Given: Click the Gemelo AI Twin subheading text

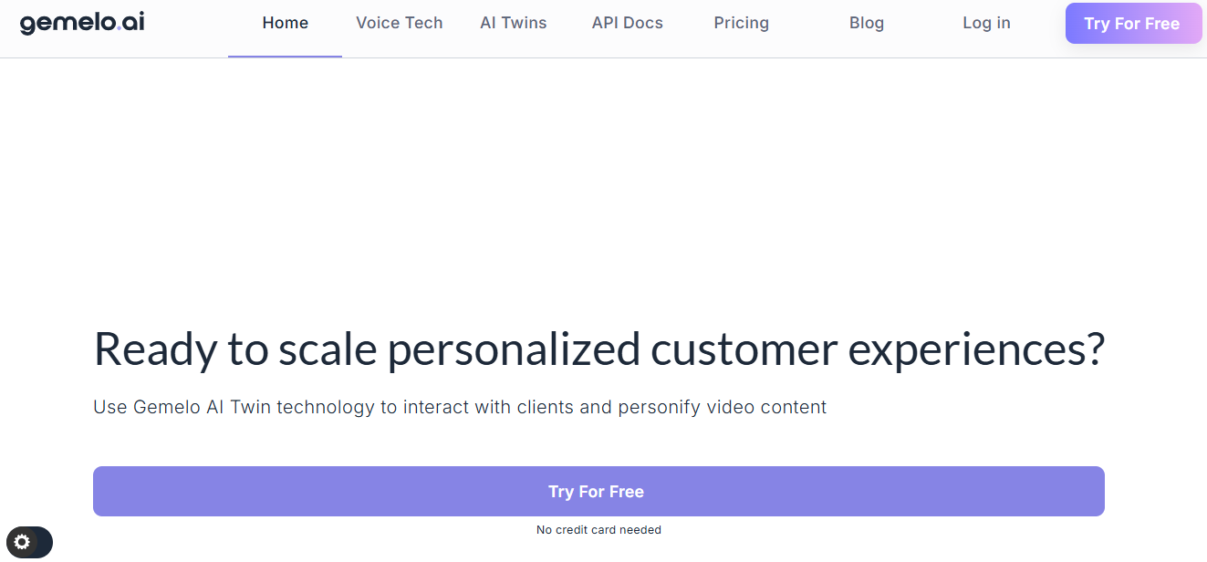Looking at the screenshot, I should tap(459, 407).
